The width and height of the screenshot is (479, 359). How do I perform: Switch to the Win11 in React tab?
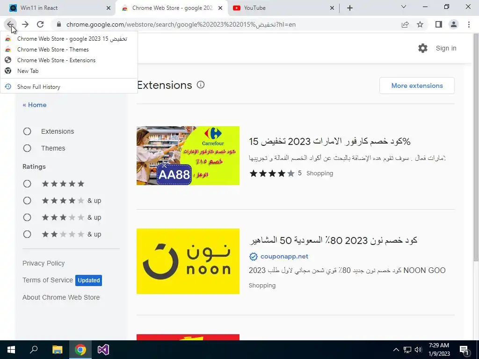point(58,8)
